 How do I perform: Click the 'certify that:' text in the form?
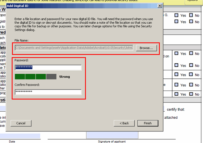176,110
